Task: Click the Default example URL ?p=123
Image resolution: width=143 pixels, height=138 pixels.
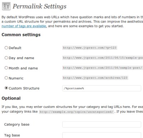Action: (90, 48)
